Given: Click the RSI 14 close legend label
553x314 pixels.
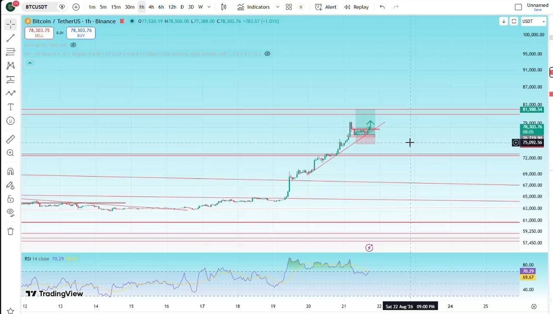Looking at the screenshot, I should [x=37, y=259].
